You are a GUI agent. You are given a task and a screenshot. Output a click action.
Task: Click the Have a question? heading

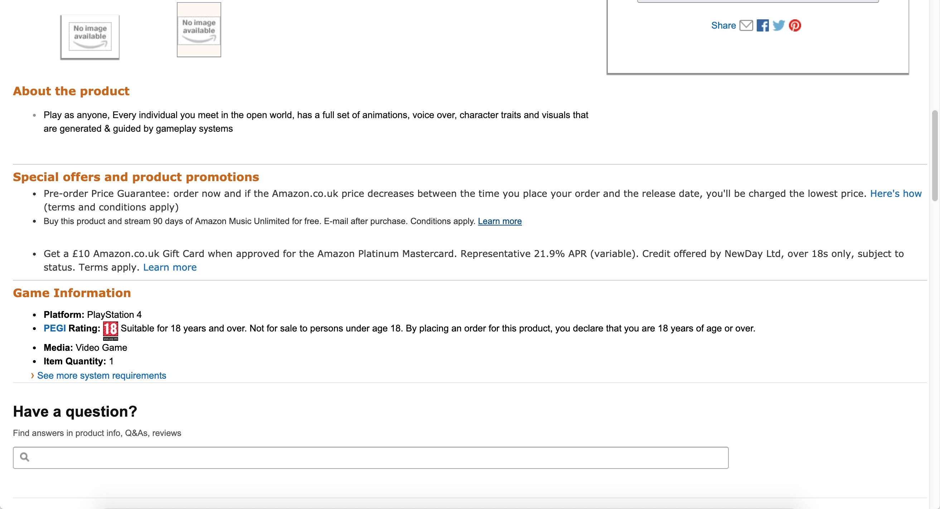[x=75, y=411]
